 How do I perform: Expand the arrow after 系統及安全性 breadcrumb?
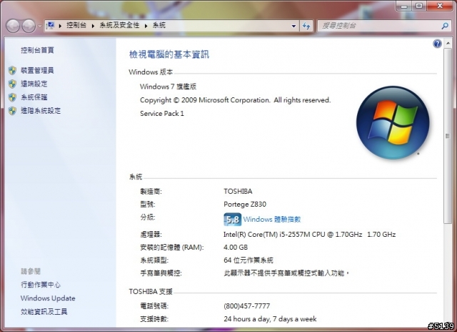click(x=146, y=26)
